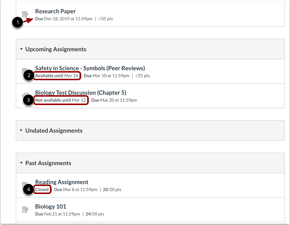
Task: Click the Upcoming Assignments header title
Action: pos(56,49)
